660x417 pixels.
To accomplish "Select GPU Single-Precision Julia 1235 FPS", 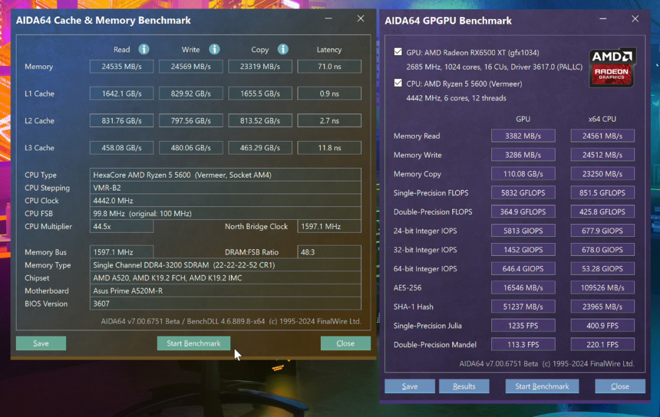I will 523,325.
